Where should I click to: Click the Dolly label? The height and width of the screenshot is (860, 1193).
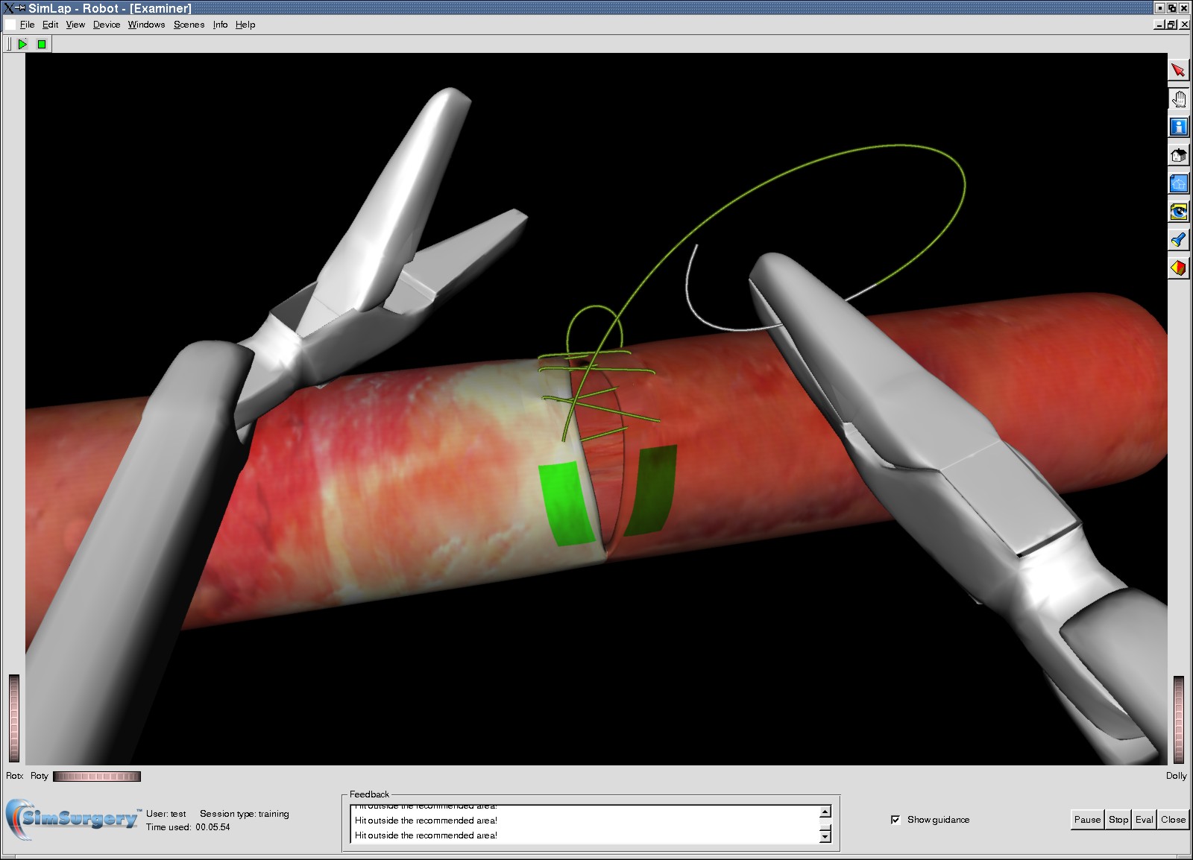pos(1176,776)
